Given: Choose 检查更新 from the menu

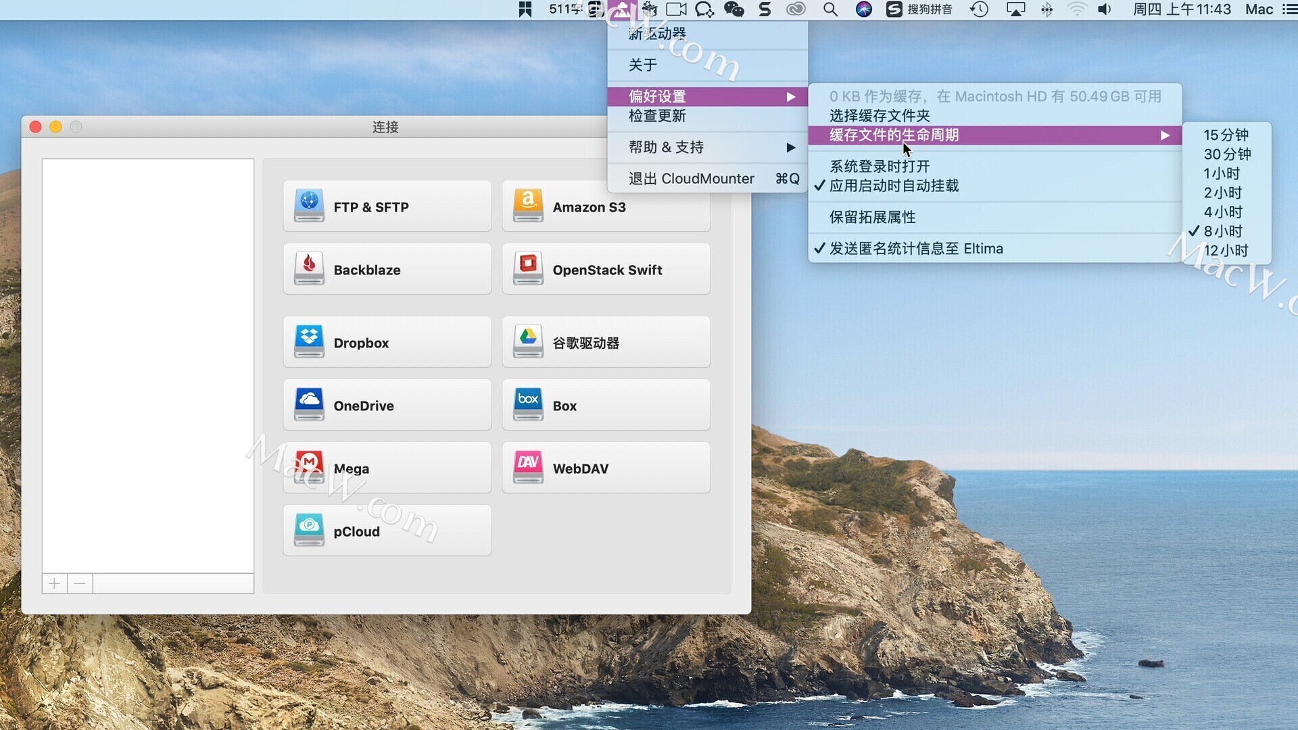Looking at the screenshot, I should [707, 116].
